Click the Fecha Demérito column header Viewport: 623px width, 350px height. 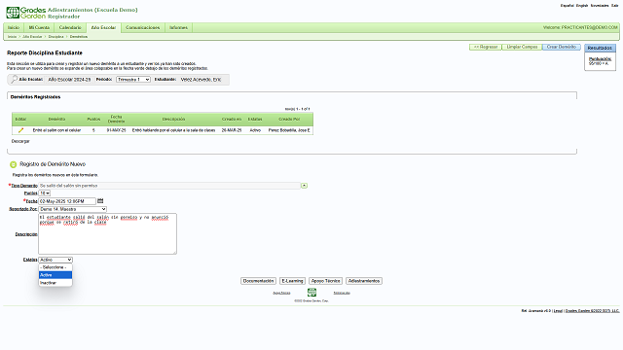click(116, 119)
